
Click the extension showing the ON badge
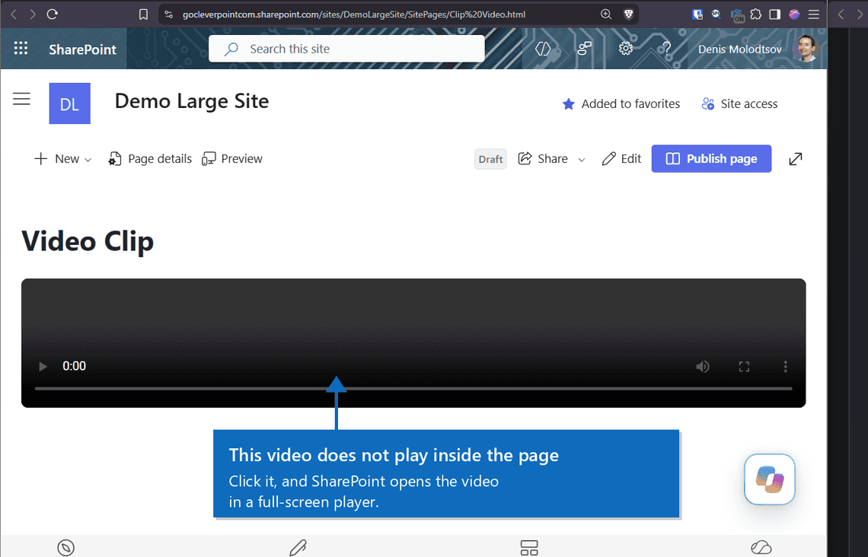tap(737, 15)
